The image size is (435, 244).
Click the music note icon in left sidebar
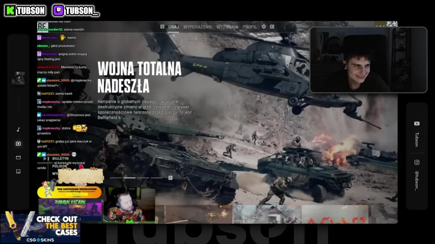(18, 129)
